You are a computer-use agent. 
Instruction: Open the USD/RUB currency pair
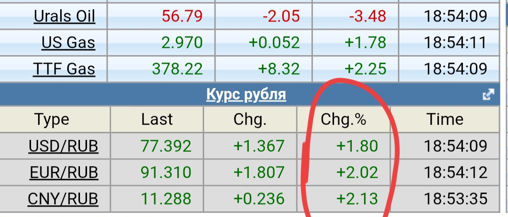(x=63, y=146)
